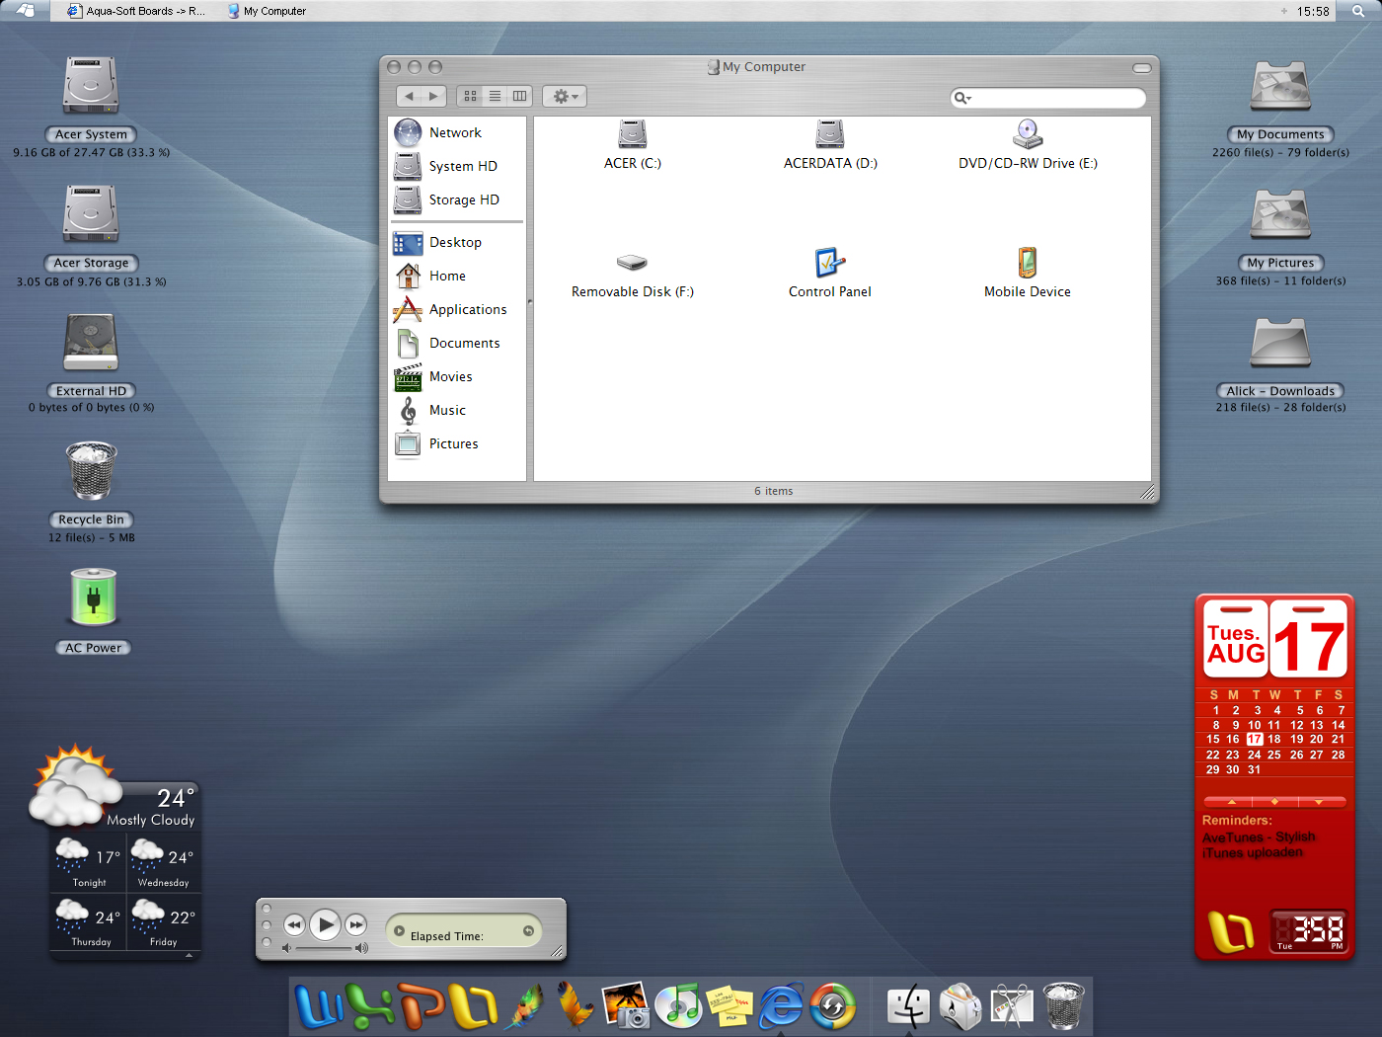The width and height of the screenshot is (1382, 1037).
Task: Open the Finder icon in the dock
Action: (x=908, y=1006)
